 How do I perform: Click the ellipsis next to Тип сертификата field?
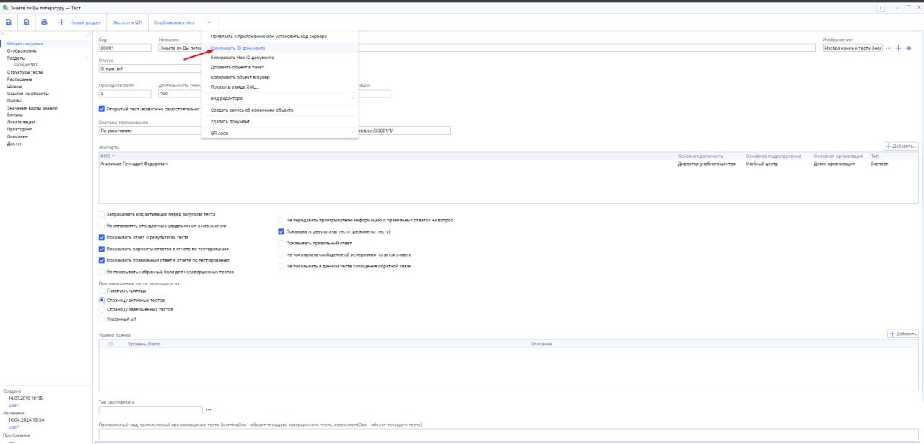point(209,410)
